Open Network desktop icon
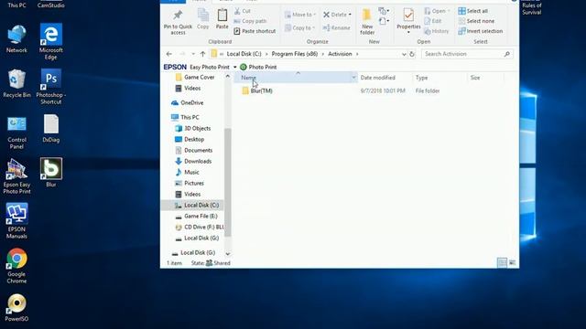Viewport: 586px width, 329px height. (16, 38)
